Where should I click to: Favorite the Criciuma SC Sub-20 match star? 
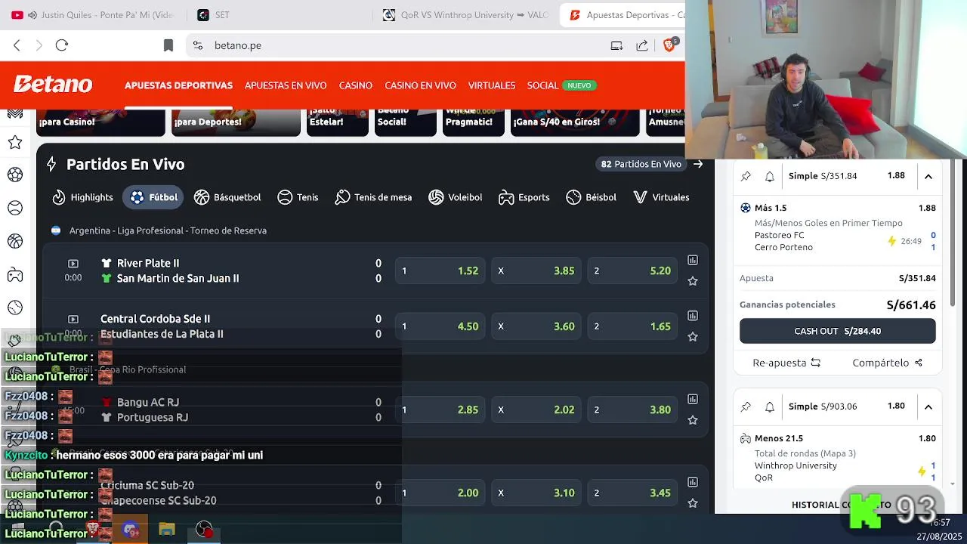tap(693, 503)
